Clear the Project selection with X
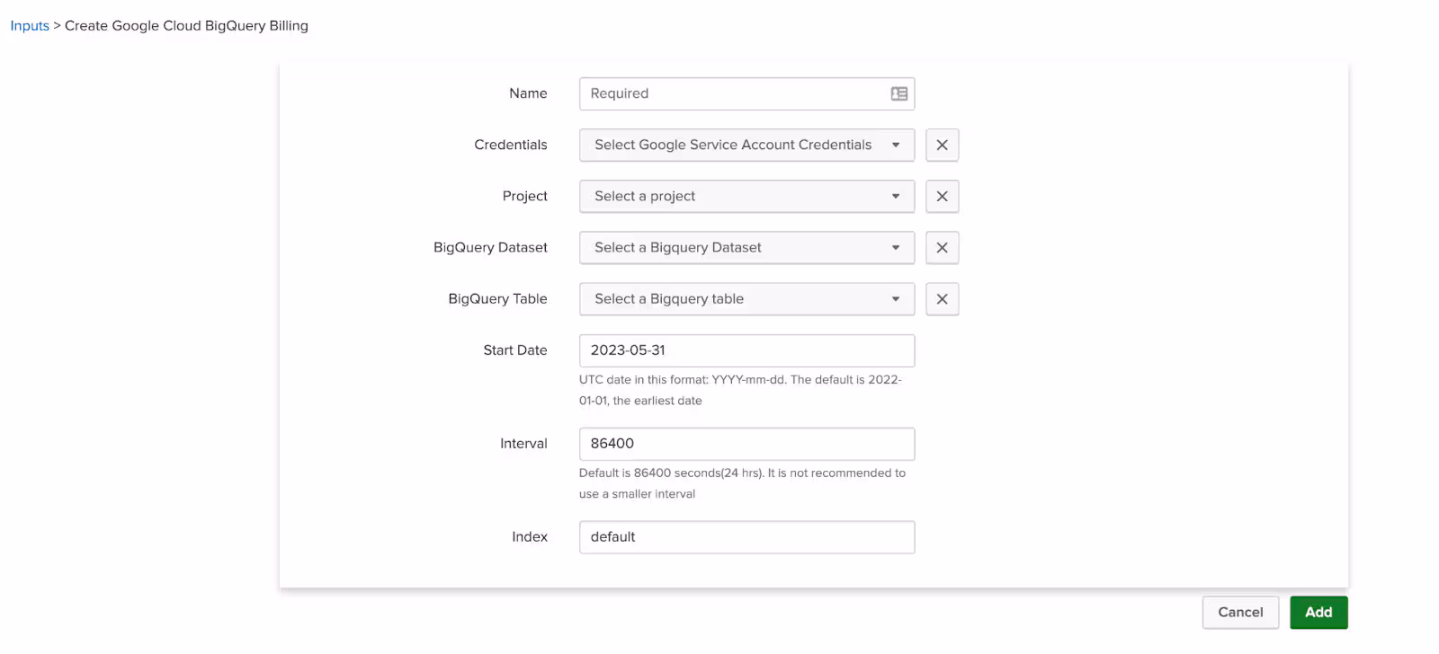1439x654 pixels. click(942, 197)
